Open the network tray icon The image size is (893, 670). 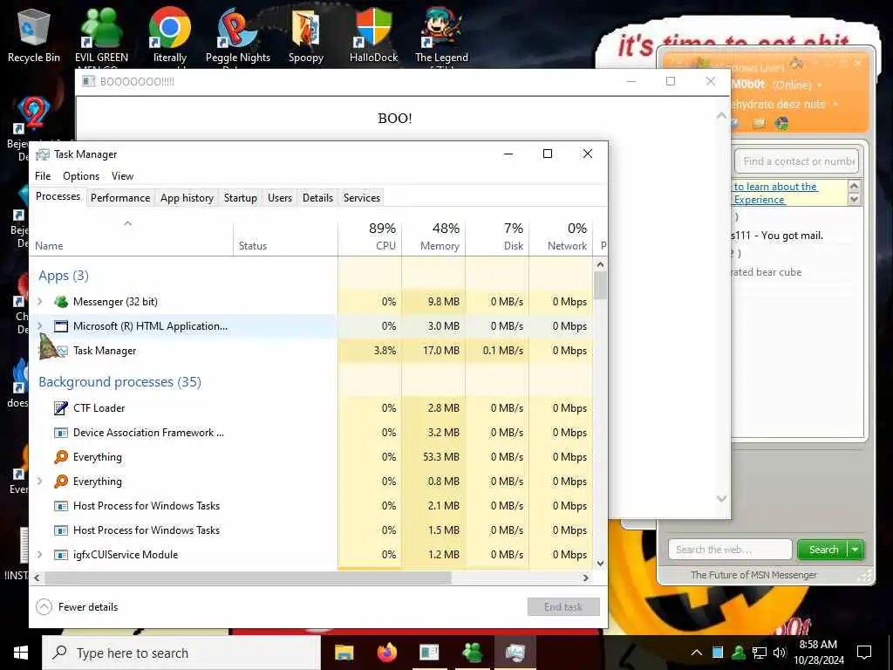(760, 653)
